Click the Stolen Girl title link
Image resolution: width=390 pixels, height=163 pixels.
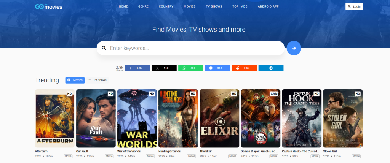pos(330,151)
